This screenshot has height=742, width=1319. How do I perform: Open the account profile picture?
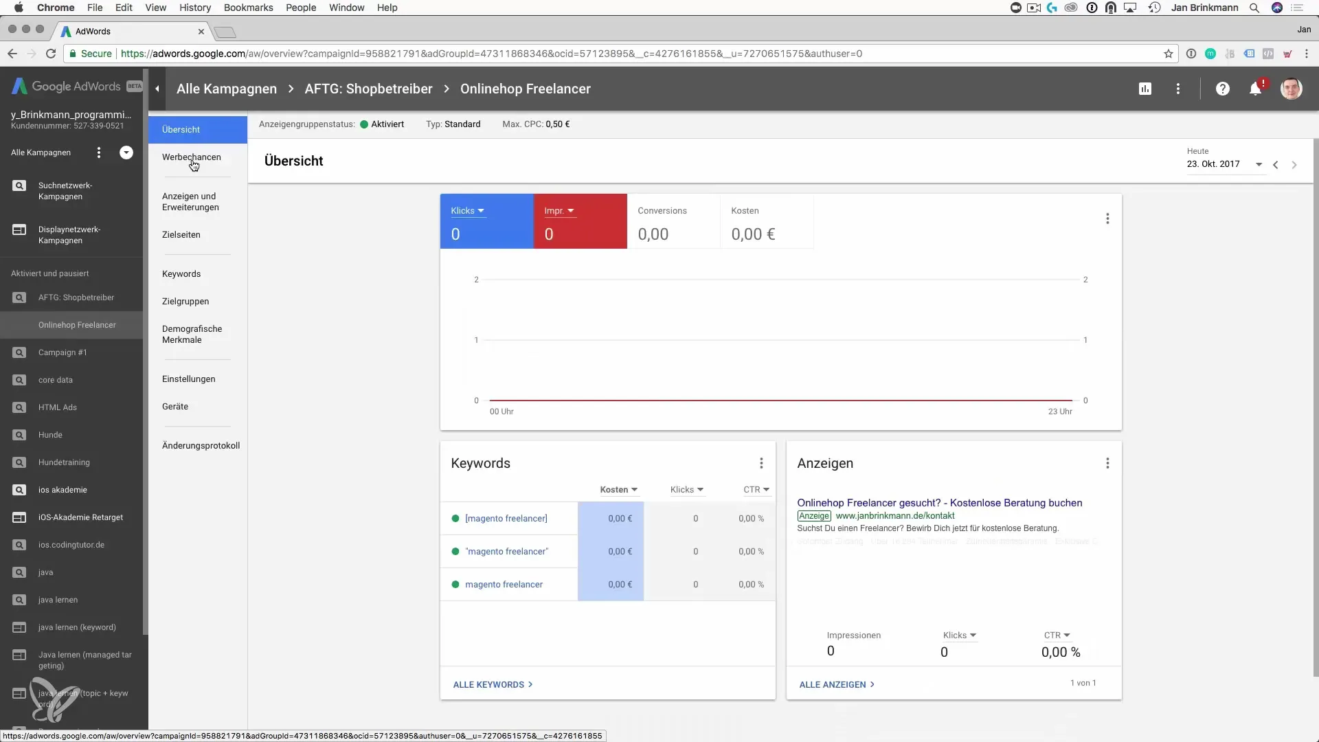(x=1292, y=89)
